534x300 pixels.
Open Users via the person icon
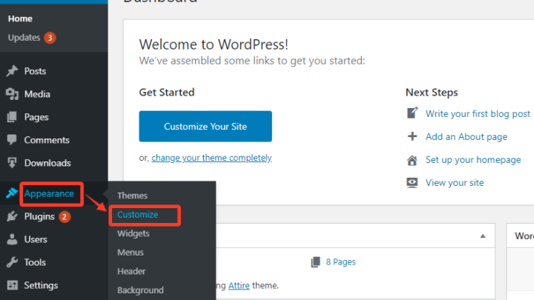click(x=12, y=239)
